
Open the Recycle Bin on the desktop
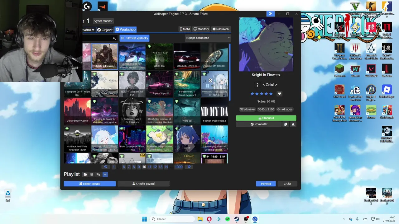click(8, 196)
